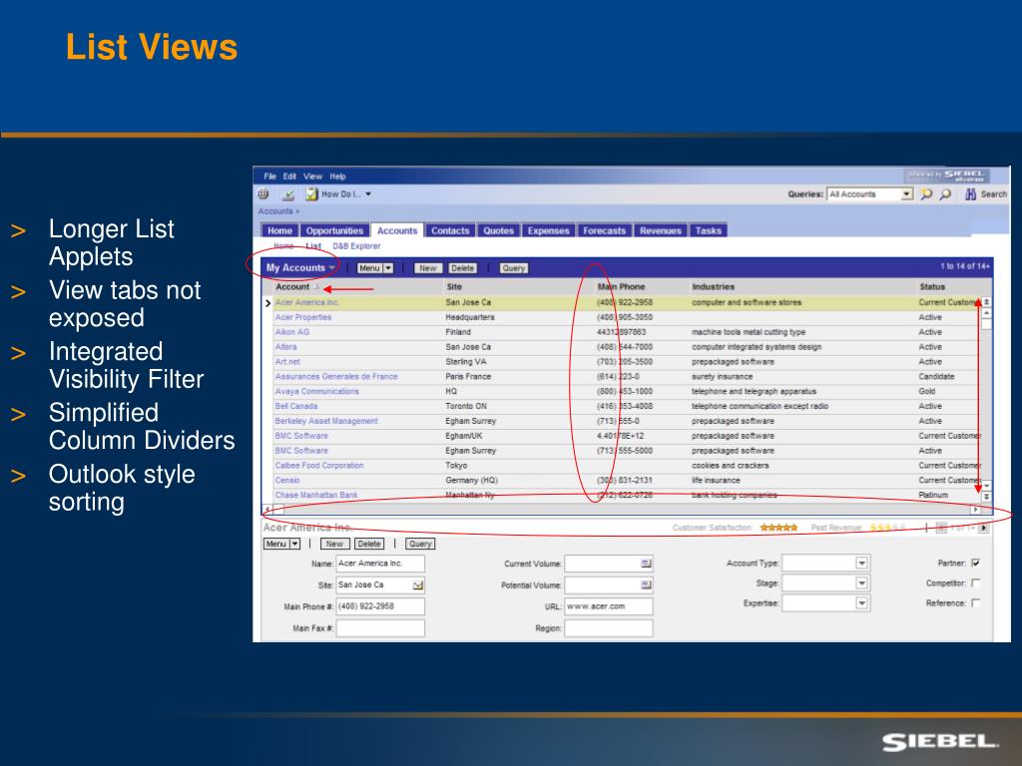Click the binoculars Search icon
1022x766 pixels.
(970, 194)
